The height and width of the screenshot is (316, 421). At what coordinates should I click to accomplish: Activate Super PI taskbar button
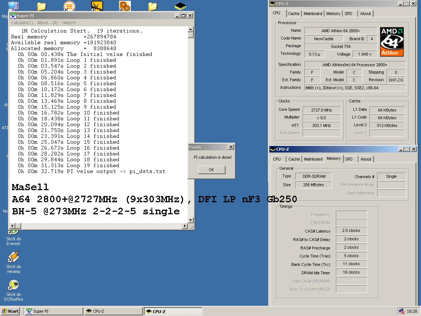coord(54,311)
